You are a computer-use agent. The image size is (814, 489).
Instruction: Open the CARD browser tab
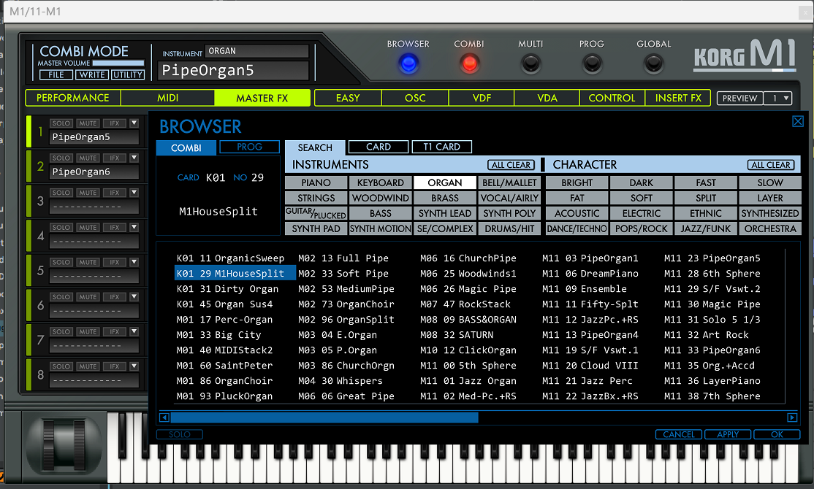pyautogui.click(x=379, y=147)
